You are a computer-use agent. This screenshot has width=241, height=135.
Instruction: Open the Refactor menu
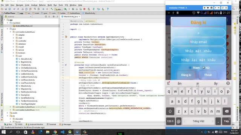point(43,5)
